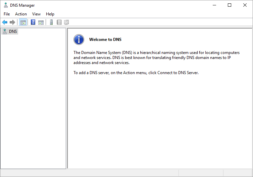Screen dimensions: 253x177
Task: Open the Action menu
Action: (x=21, y=14)
